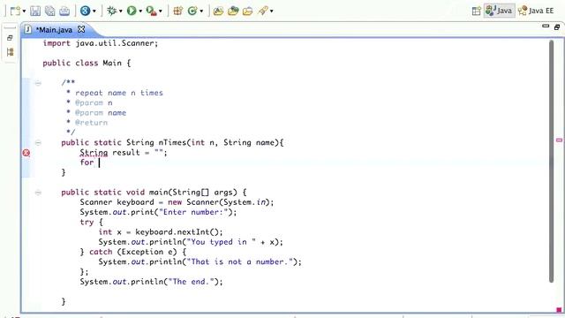Viewport: 565px width, 318px height.
Task: Click the Save All icon
Action: [x=49, y=11]
